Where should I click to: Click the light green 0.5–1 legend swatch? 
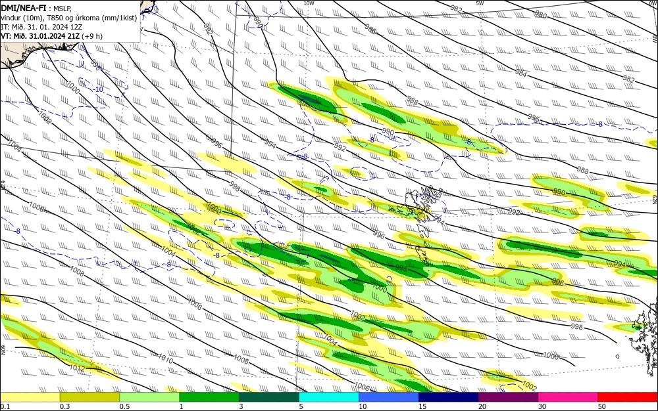pyautogui.click(x=149, y=397)
